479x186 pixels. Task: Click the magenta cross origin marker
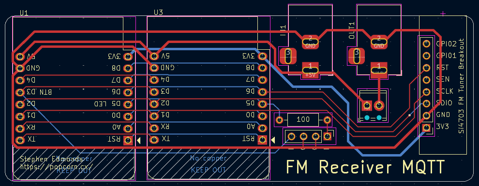point(443,14)
